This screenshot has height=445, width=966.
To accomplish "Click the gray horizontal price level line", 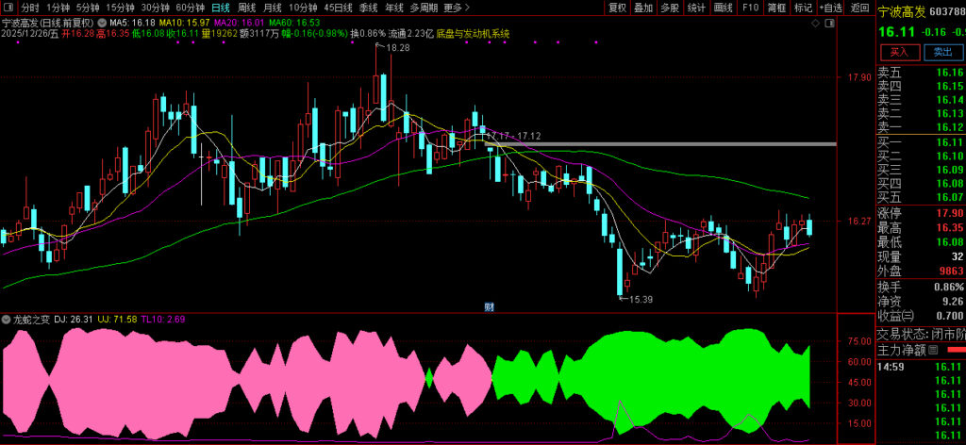I will (x=660, y=144).
